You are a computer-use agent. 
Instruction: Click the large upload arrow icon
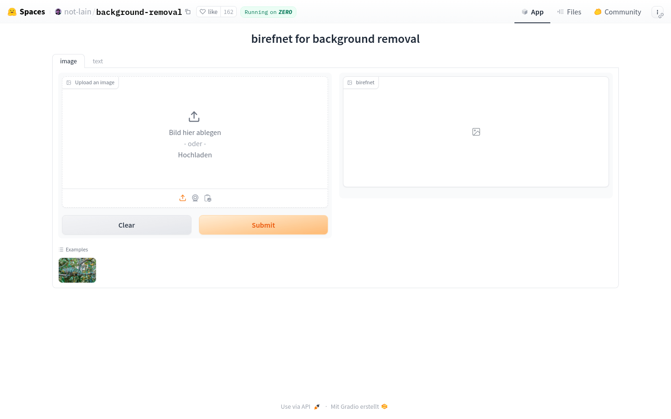(x=194, y=116)
